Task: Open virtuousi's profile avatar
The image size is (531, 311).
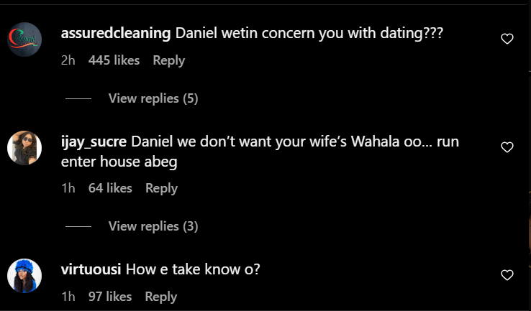Action: click(24, 276)
